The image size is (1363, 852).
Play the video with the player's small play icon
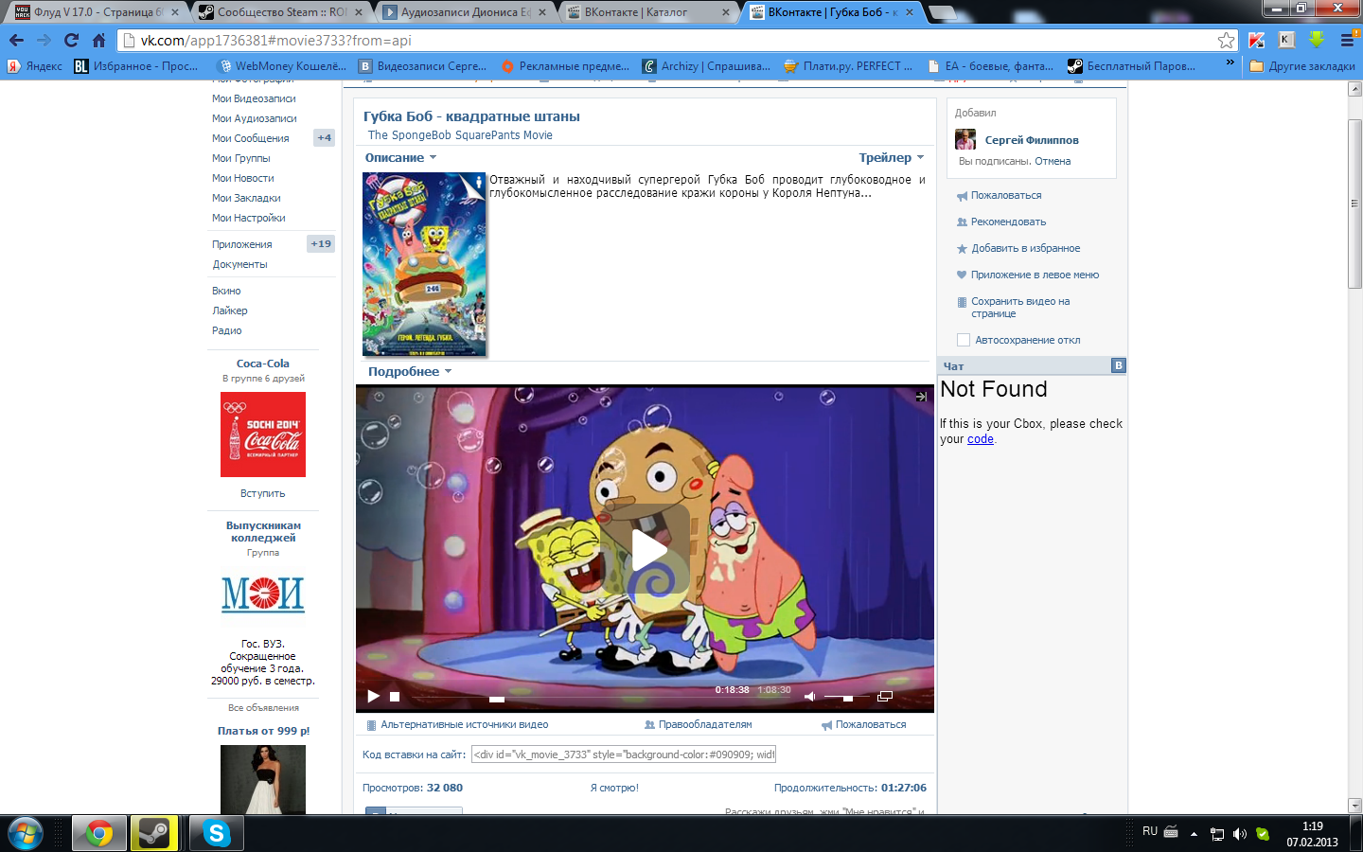pos(373,696)
